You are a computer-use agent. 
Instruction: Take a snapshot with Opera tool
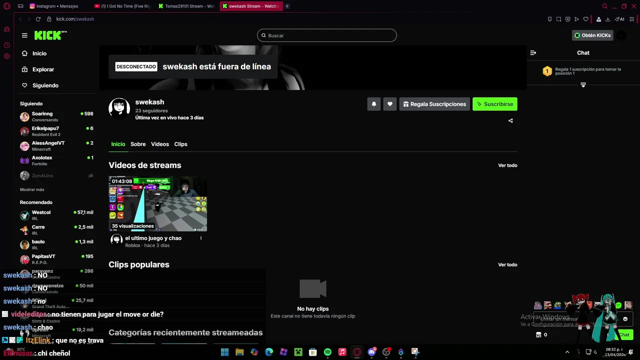[x=558, y=19]
